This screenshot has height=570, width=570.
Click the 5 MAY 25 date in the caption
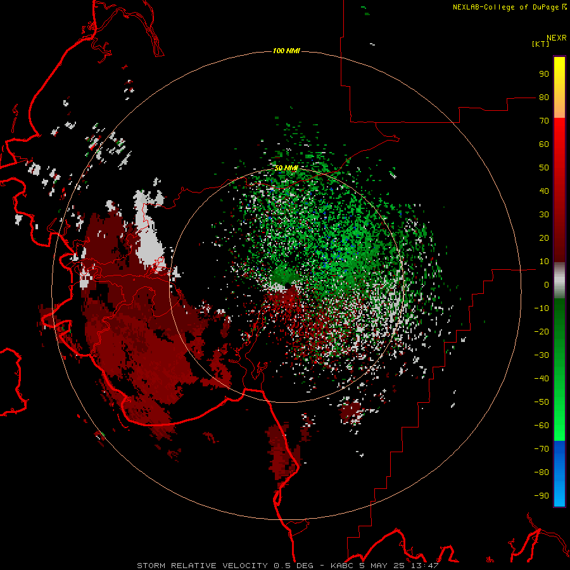pos(382,566)
